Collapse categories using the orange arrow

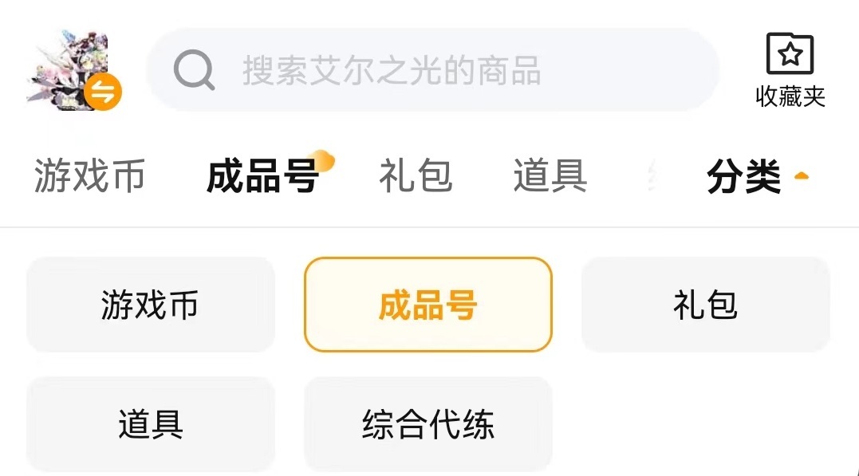[x=802, y=176]
